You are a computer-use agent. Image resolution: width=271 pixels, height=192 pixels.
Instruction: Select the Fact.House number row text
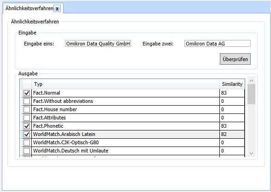click(x=55, y=109)
